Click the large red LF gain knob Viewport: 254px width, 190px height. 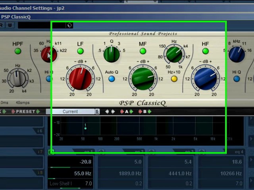coord(80,79)
